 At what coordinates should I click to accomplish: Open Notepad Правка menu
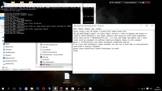pyautogui.click(x=81, y=29)
